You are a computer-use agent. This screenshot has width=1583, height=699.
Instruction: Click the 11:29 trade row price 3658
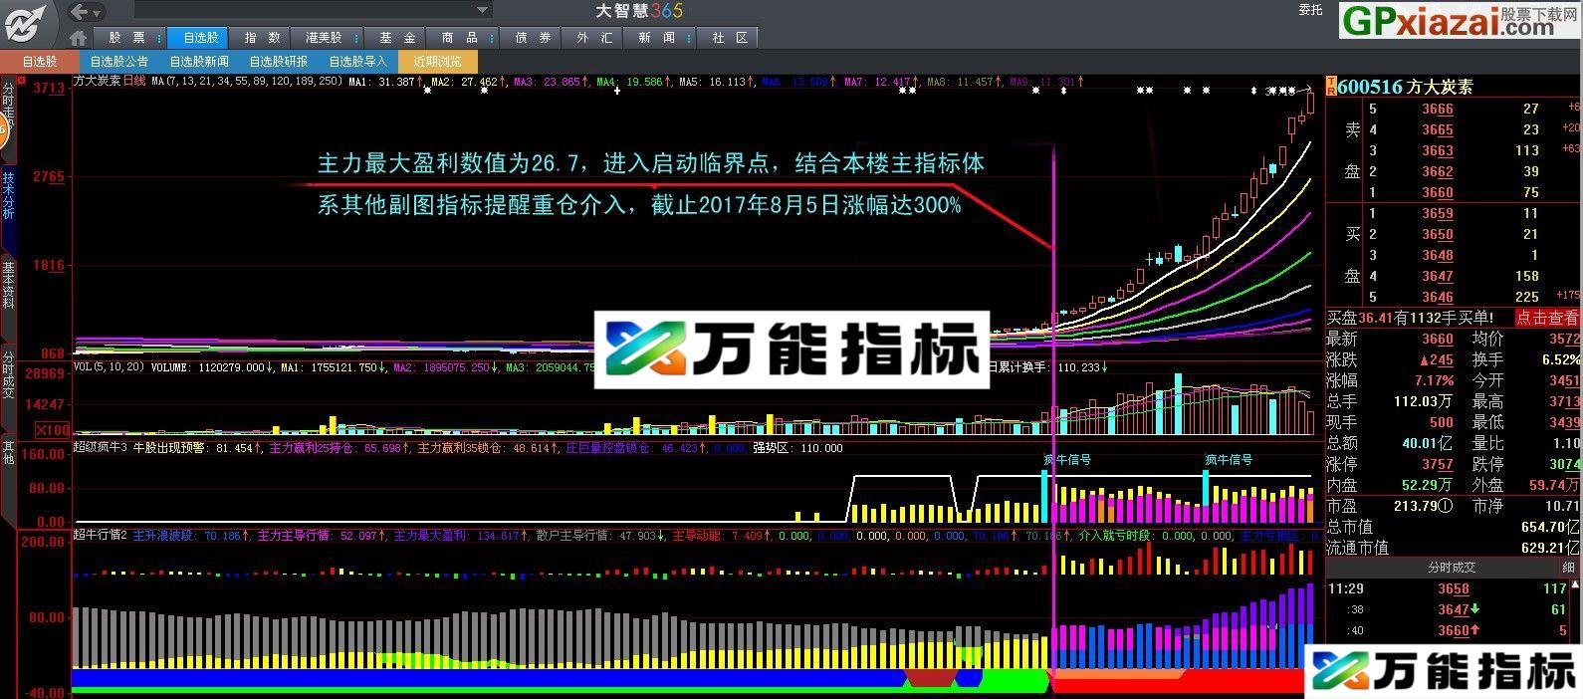point(1453,588)
